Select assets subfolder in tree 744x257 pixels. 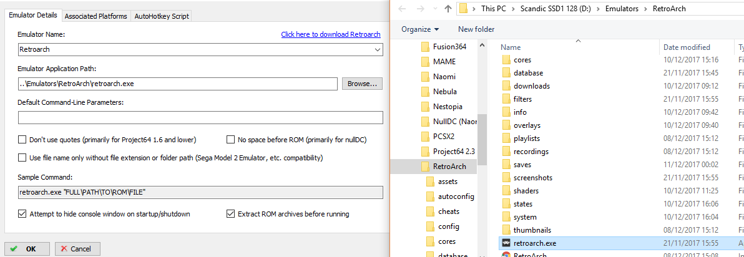coord(448,182)
